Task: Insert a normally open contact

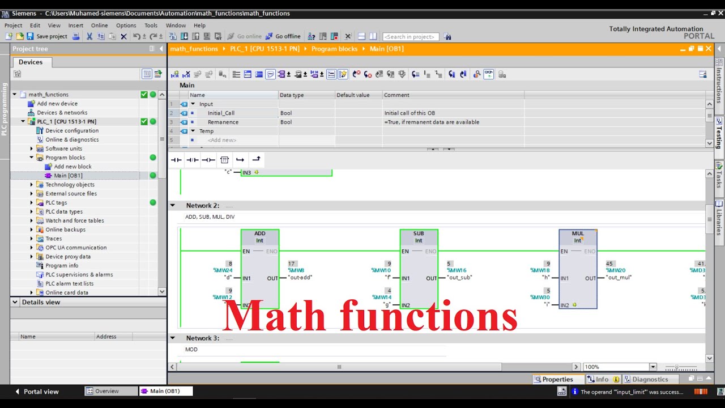Action: click(x=176, y=160)
